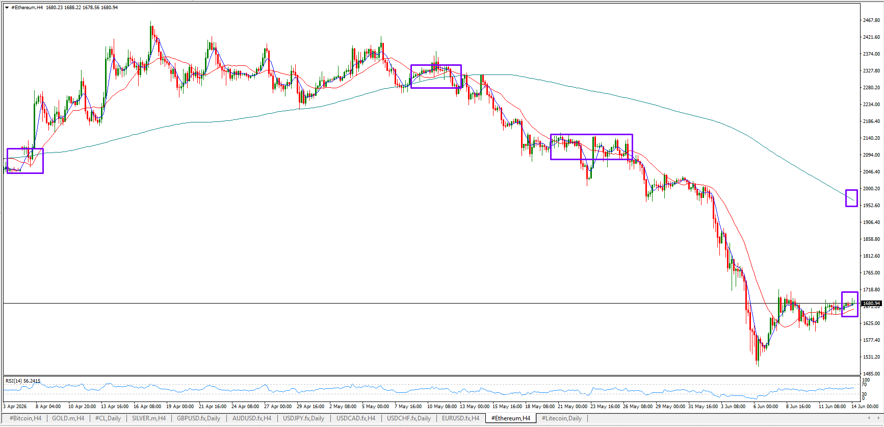Open the USDCHF.fx,Daily tab
Image resolution: width=884 pixels, height=427 pixels.
[409, 418]
